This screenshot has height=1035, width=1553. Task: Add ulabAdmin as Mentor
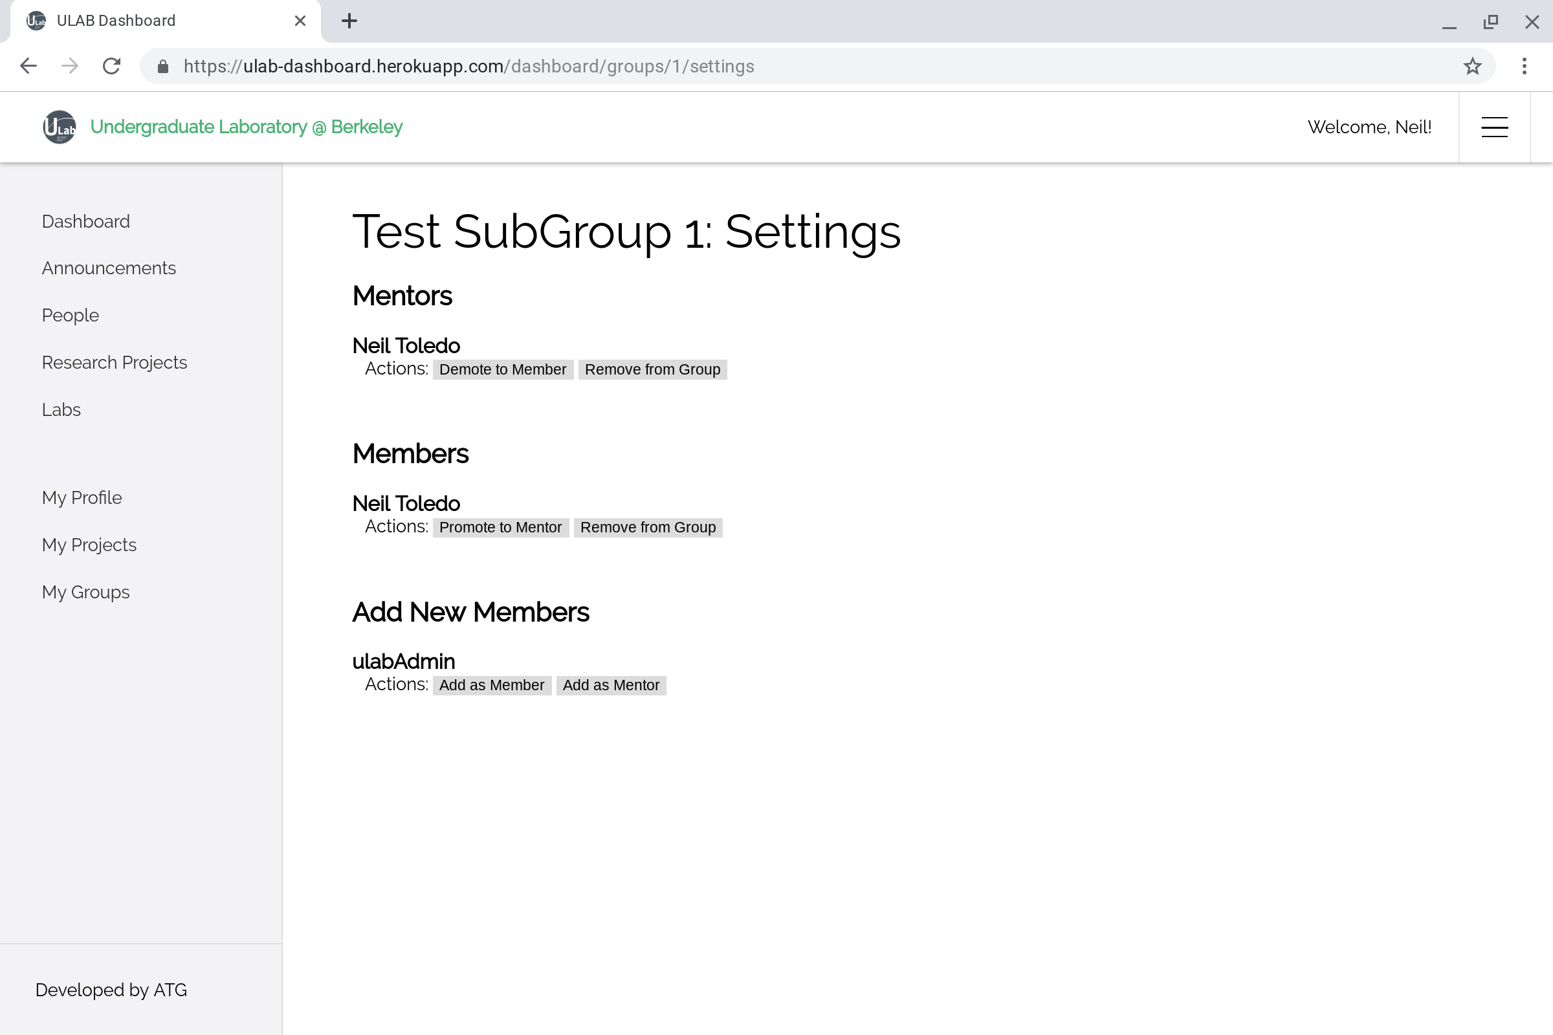611,685
